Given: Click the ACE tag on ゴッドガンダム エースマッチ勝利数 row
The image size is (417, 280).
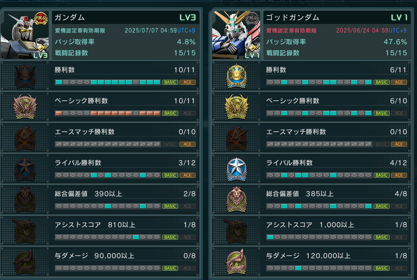Looking at the screenshot, I should [x=399, y=144].
